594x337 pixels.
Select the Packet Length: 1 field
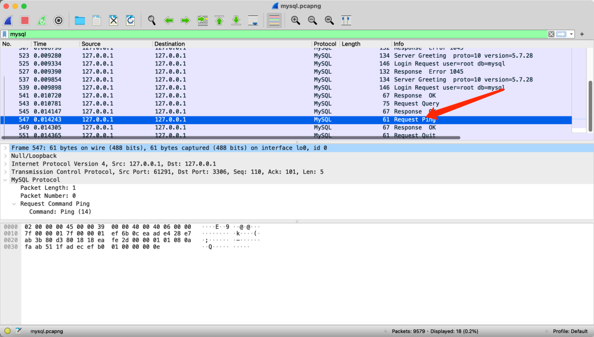(x=48, y=188)
